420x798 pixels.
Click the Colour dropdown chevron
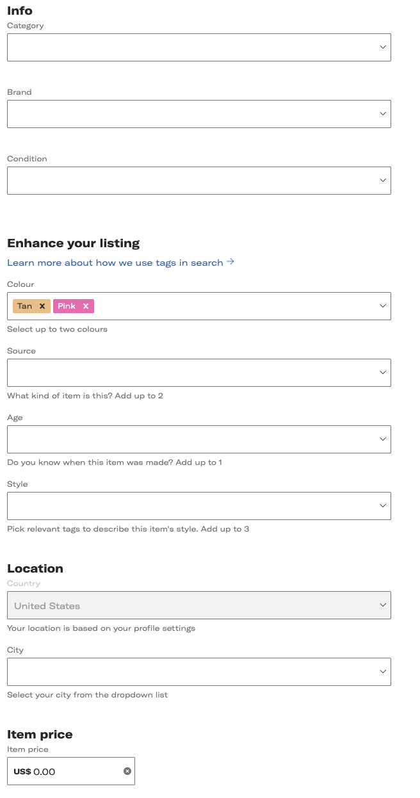(x=383, y=306)
